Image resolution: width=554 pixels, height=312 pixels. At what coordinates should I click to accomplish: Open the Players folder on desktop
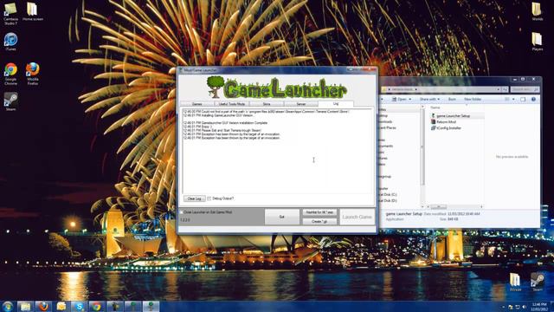tap(537, 42)
